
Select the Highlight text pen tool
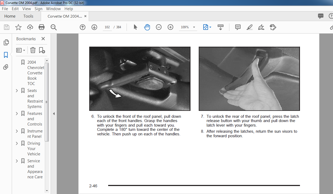click(250, 27)
